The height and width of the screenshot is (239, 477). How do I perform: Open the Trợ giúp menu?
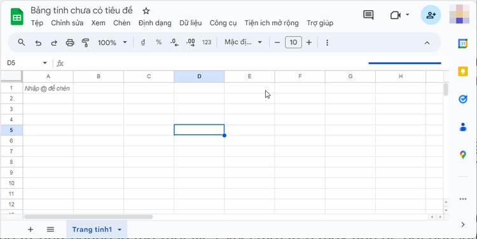320,23
